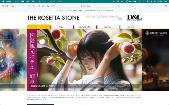Select the Top navigation tab
The width and height of the screenshot is (169, 105).
[39, 27]
